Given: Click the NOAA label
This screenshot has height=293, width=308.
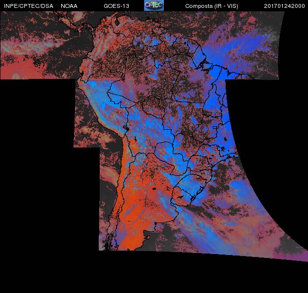Looking at the screenshot, I should [x=69, y=6].
